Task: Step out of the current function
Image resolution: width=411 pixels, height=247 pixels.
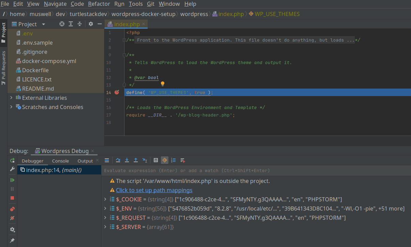Action: tap(136, 160)
